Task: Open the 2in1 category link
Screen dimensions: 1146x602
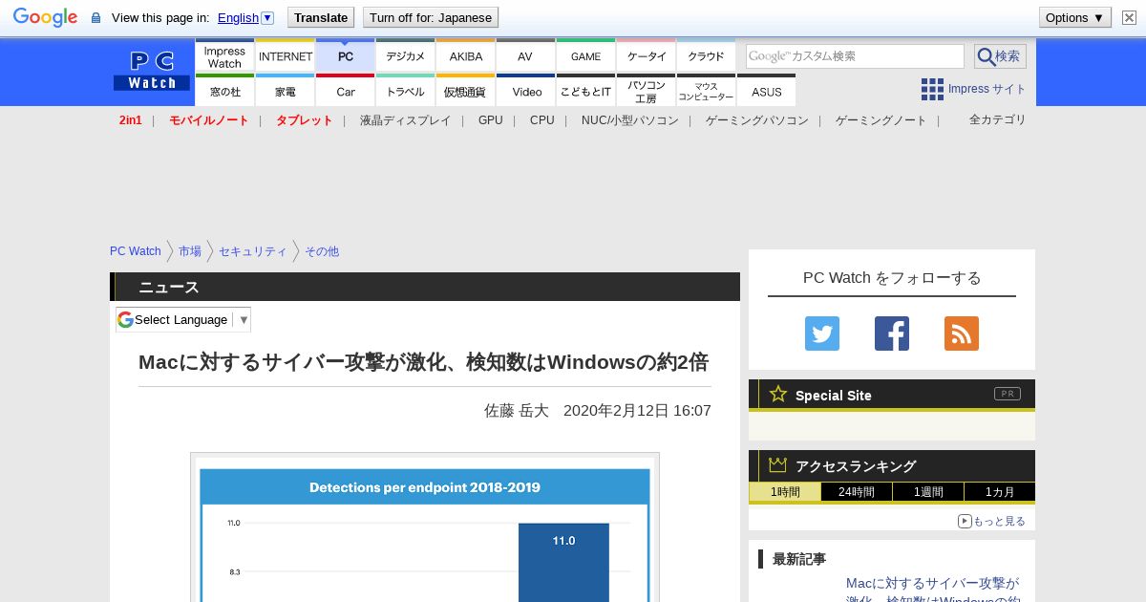Action: [131, 120]
